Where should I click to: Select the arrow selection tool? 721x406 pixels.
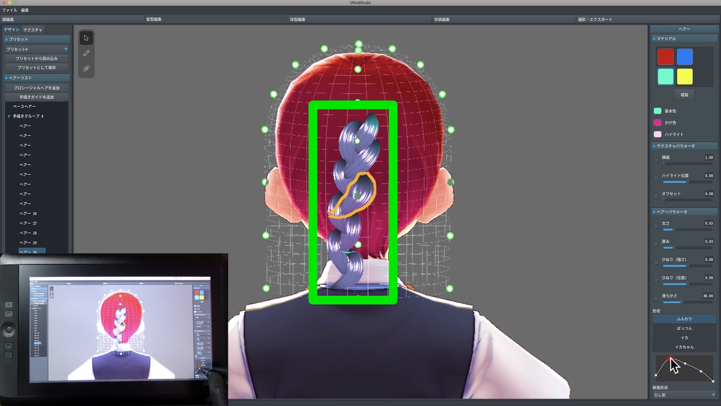86,38
